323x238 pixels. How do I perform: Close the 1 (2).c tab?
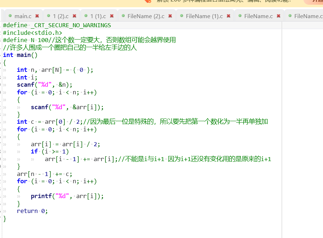pyautogui.click(x=74, y=16)
